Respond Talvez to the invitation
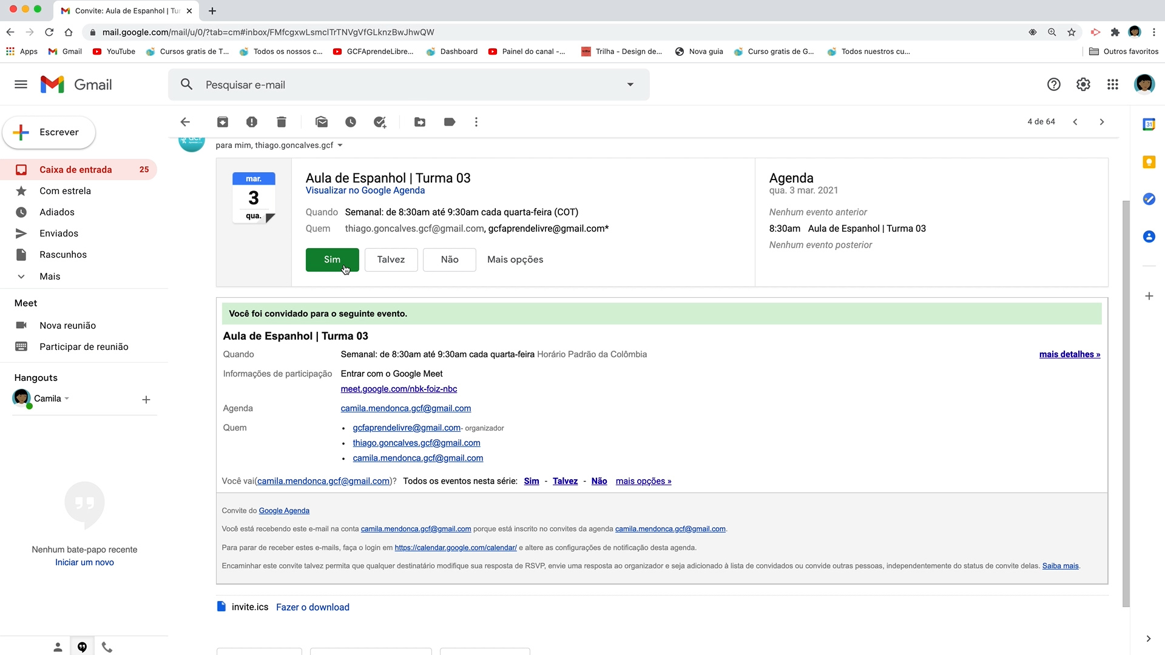Screen dimensions: 1165x655 coord(391,260)
